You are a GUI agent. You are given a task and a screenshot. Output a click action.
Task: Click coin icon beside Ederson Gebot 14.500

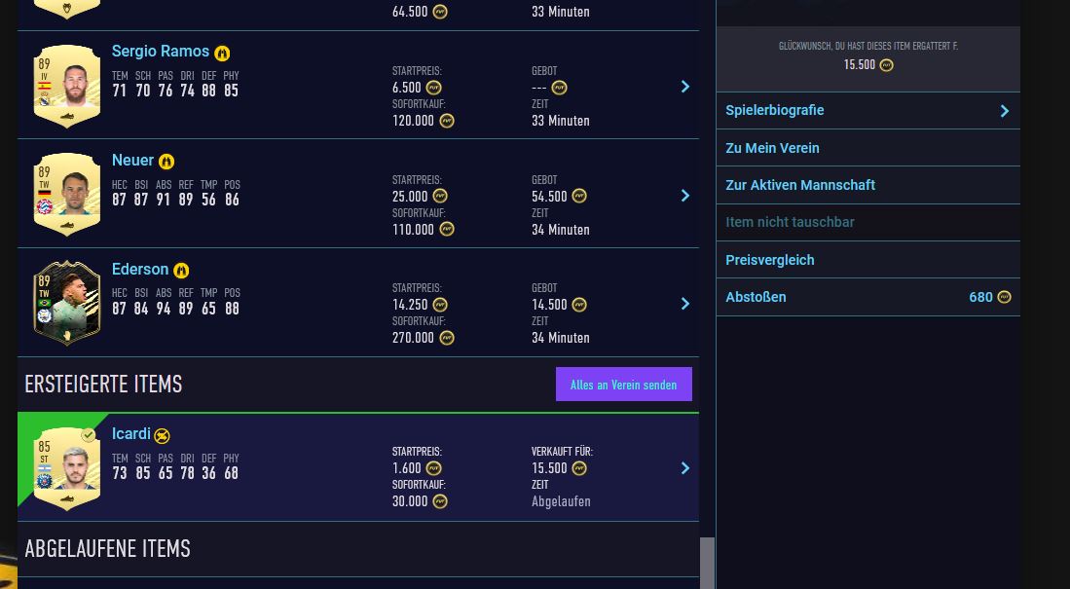(x=578, y=305)
